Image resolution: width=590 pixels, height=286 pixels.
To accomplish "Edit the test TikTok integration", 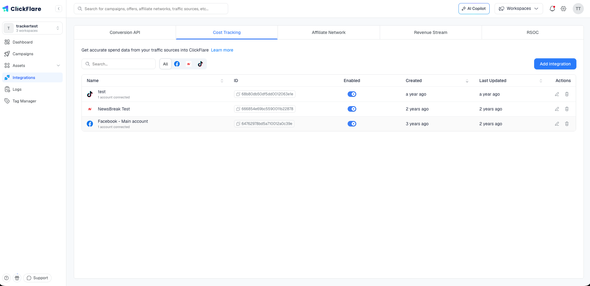I will point(557,94).
